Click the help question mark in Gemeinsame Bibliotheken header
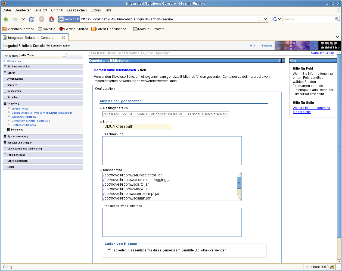This screenshot has height=271, width=342. [x=279, y=61]
